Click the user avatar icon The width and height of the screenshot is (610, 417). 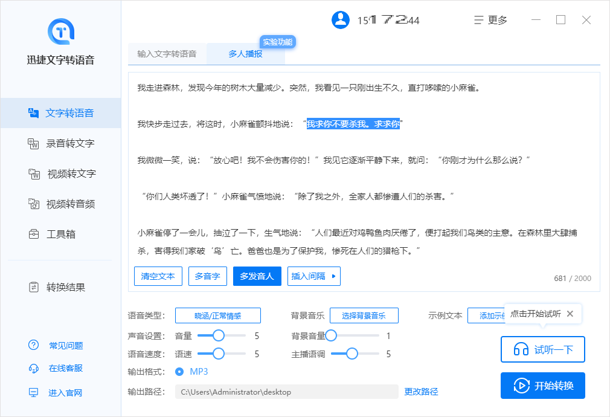pos(340,19)
